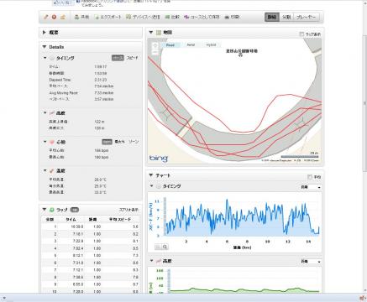Select the 詳細 details view tab
The image size is (367, 302).
tap(272, 17)
